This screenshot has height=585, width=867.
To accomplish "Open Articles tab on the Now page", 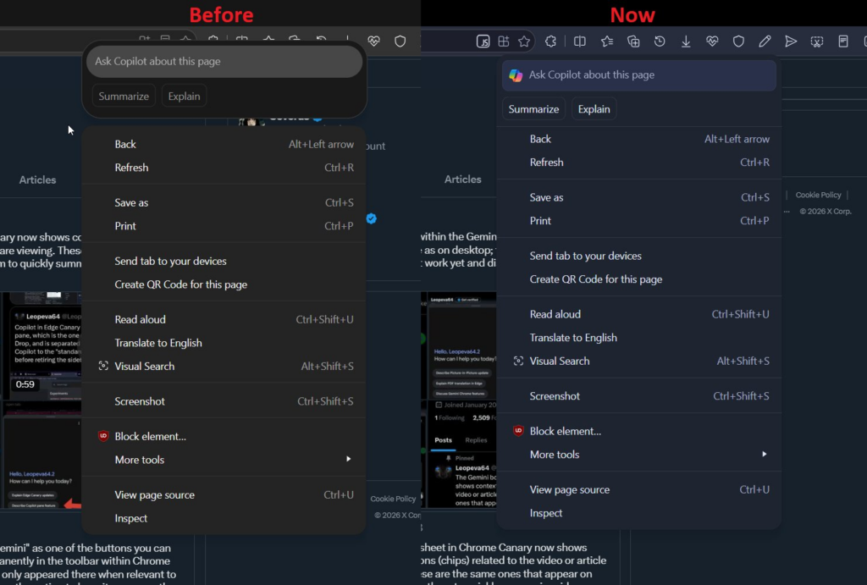I will pyautogui.click(x=463, y=179).
